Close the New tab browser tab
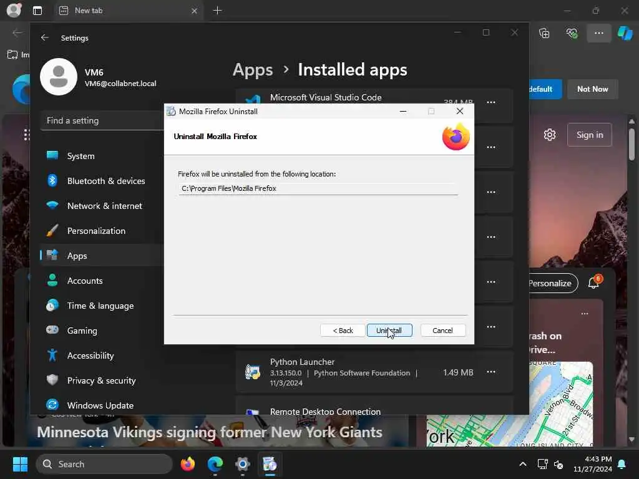 pos(195,11)
